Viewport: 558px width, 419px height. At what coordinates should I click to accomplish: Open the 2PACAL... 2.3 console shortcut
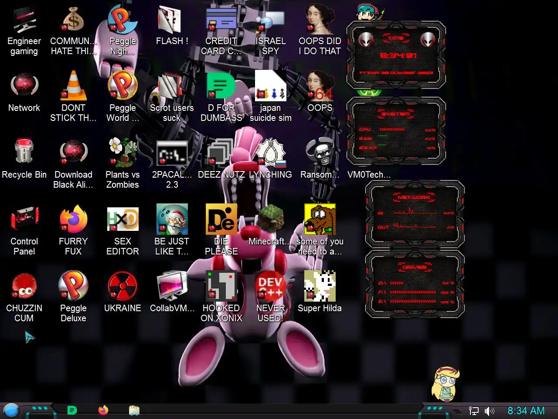tap(172, 164)
